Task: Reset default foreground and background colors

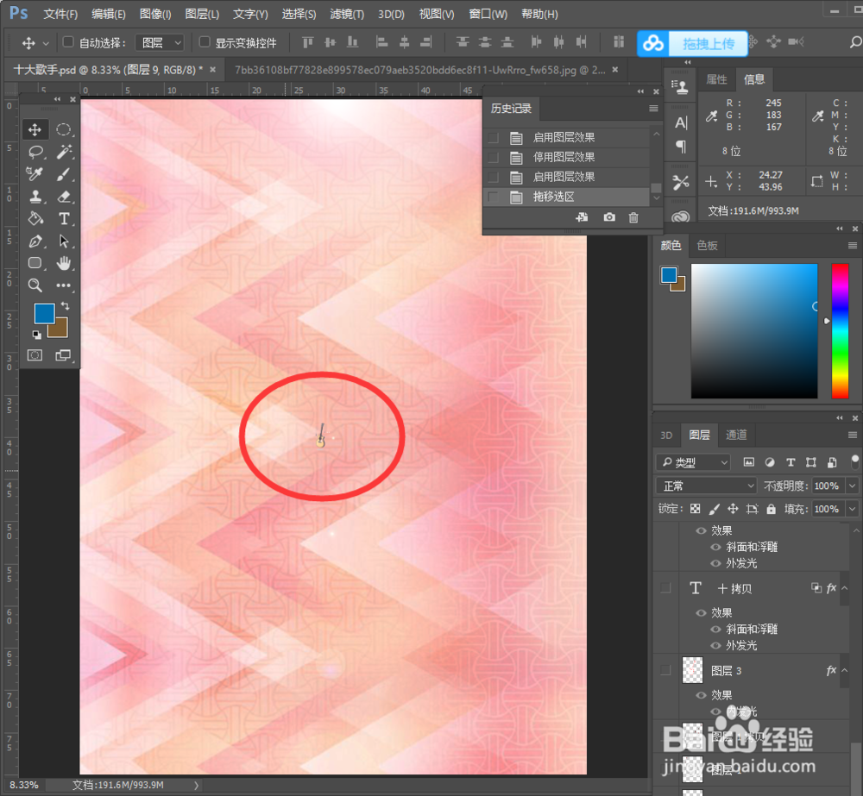Action: tap(36, 335)
